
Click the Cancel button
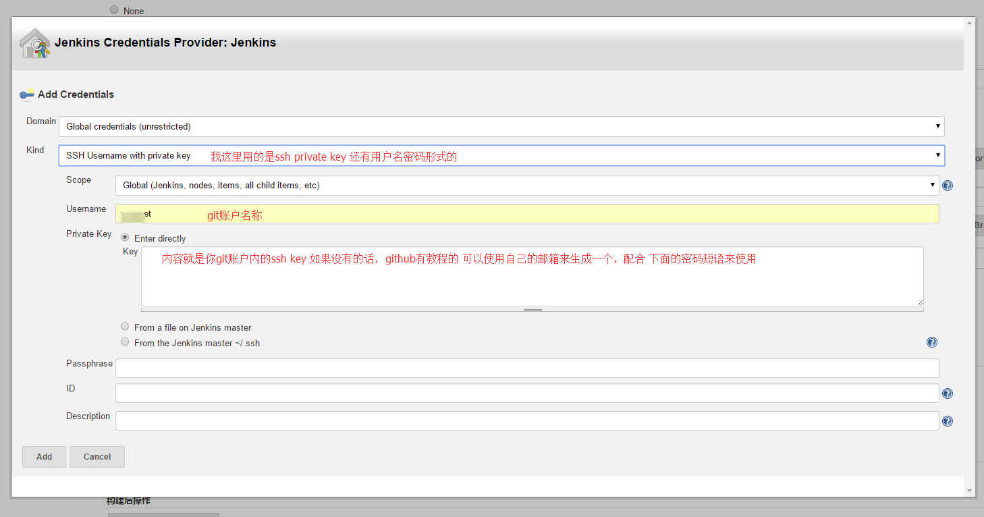point(97,457)
